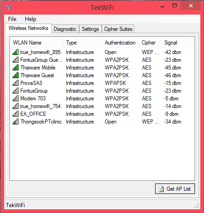Click the status bar resize grip
The image size is (204, 213).
197,206
